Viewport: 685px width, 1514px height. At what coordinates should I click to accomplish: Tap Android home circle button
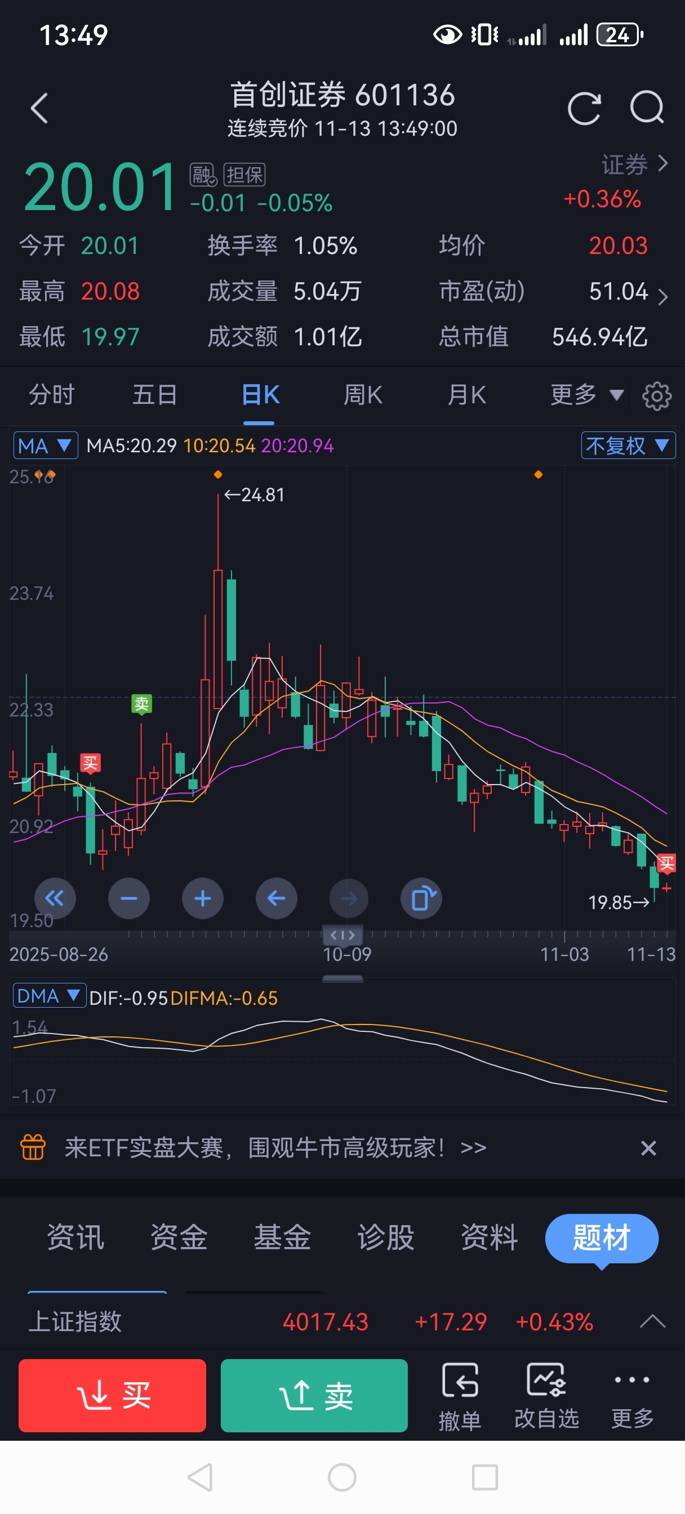tap(342, 1477)
